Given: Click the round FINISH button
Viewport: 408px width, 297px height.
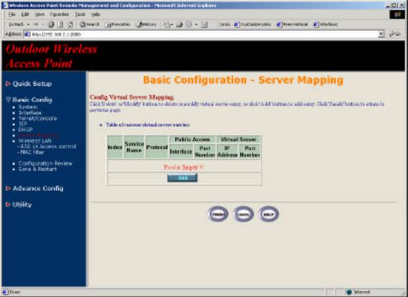Looking at the screenshot, I should 218,214.
